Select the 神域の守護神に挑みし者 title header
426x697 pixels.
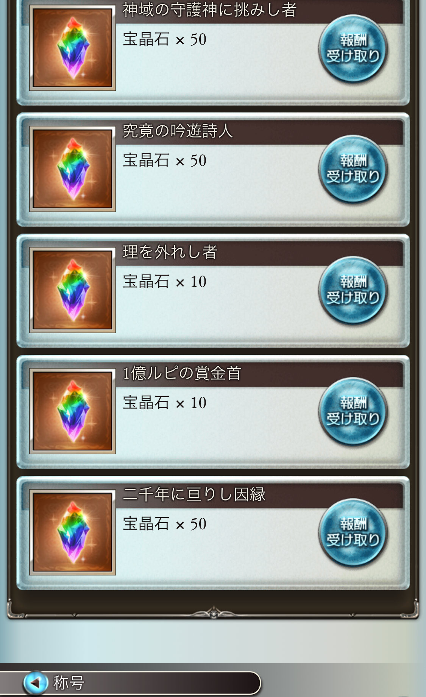point(209,10)
